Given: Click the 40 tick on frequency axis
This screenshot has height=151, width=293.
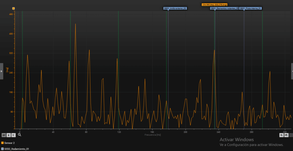Looking at the screenshot, I should click(53, 132).
